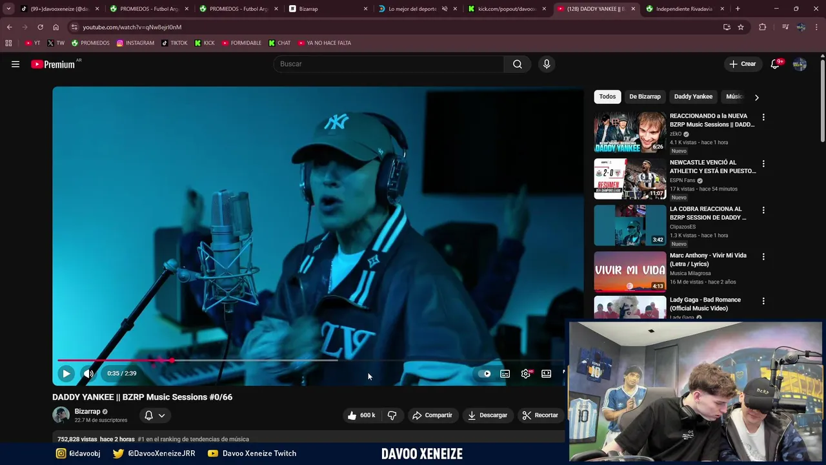Open the Newcastle vs Athletic thumbnail
Image resolution: width=826 pixels, height=465 pixels.
click(x=630, y=179)
